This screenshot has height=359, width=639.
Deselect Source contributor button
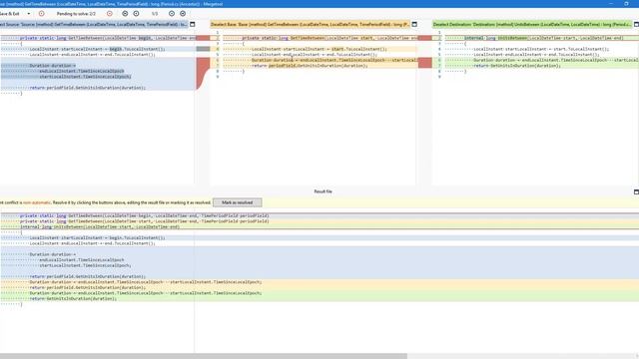94,24
